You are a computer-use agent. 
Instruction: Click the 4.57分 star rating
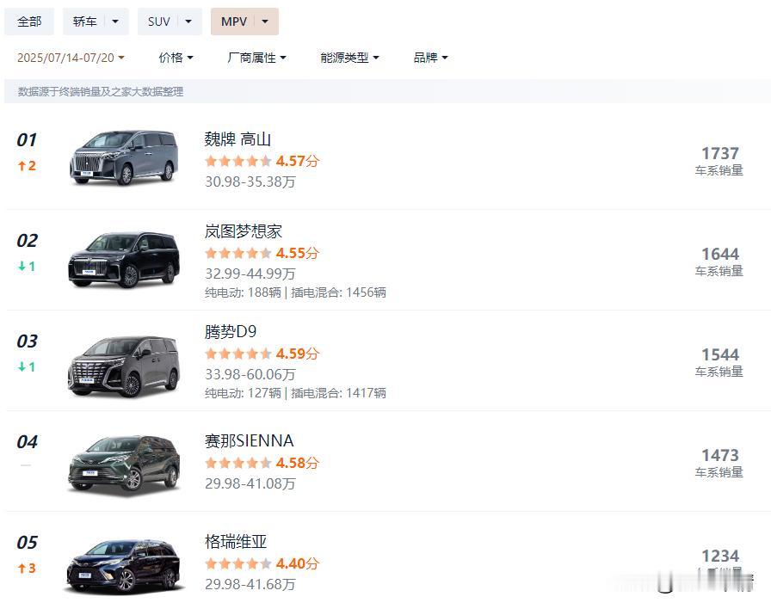click(x=262, y=161)
